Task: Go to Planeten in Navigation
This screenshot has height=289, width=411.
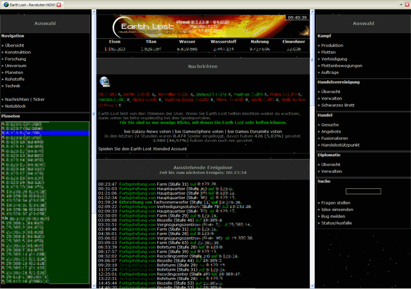Action: pyautogui.click(x=14, y=72)
